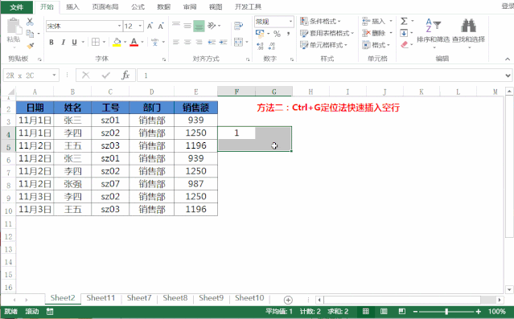Switch to the 公式 tab

tap(138, 7)
